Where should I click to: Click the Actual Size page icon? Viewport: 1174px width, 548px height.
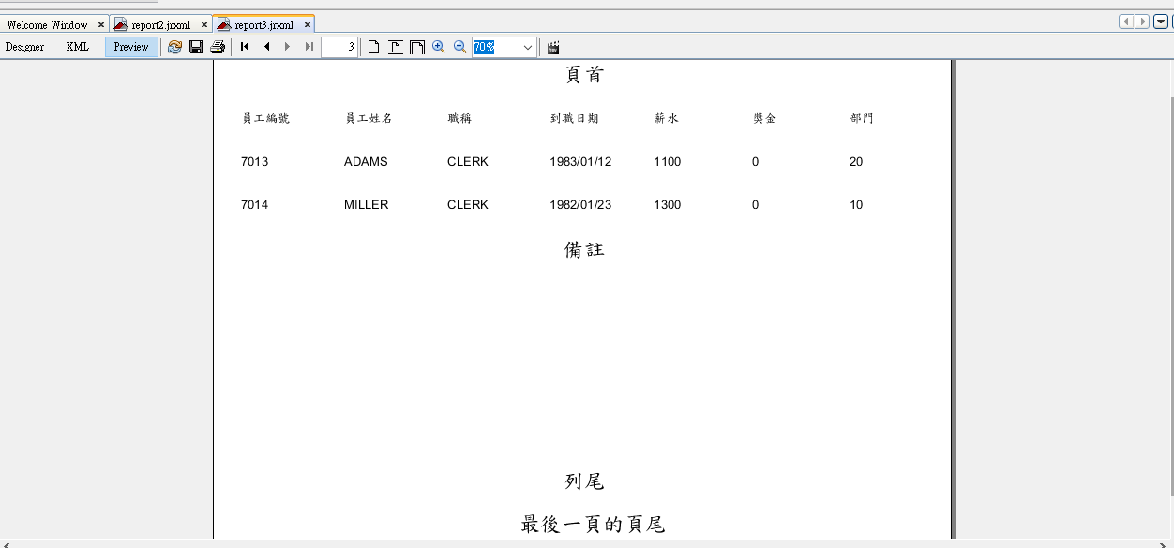[x=373, y=47]
